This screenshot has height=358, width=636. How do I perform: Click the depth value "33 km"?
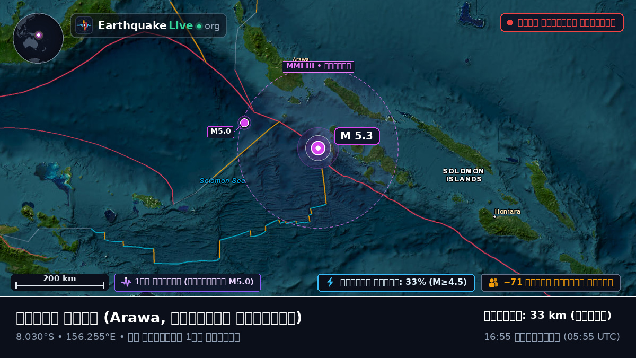pyautogui.click(x=548, y=316)
